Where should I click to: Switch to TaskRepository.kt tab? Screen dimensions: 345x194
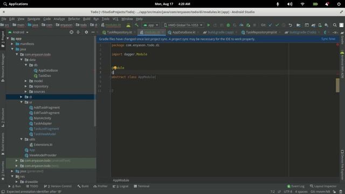[119, 32]
